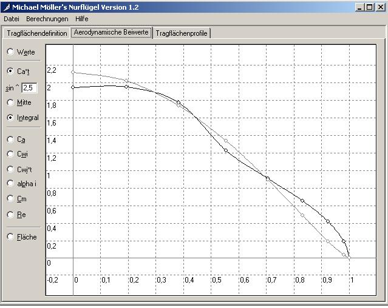Click the black curve data point at x=0
Image resolution: width=388 pixels, height=308 pixels.
point(73,87)
